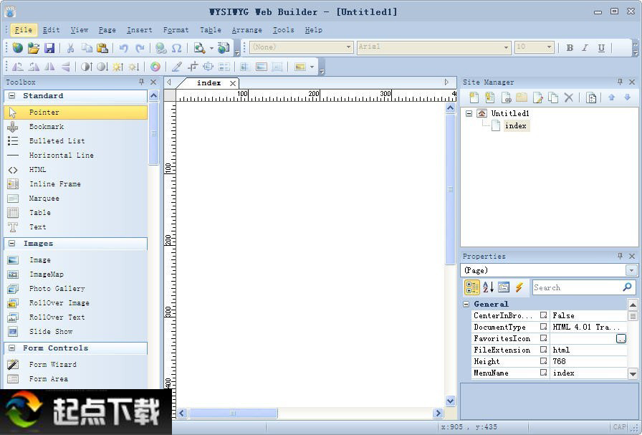This screenshot has width=642, height=435.
Task: Click the Undo arrow icon
Action: [x=123, y=48]
